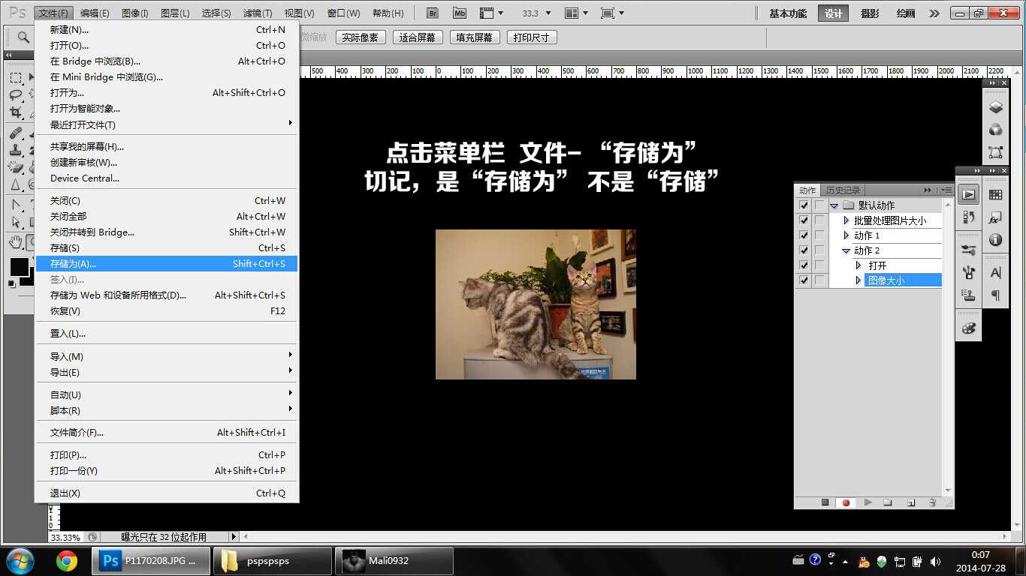The height and width of the screenshot is (576, 1026).
Task: Click the 打印尺寸 button
Action: click(x=532, y=37)
